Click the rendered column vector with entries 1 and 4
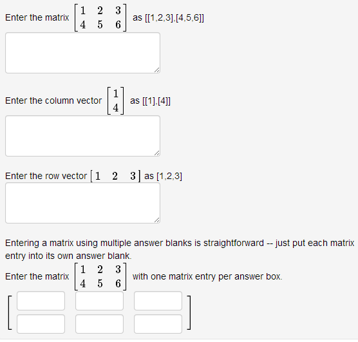The image size is (358, 342). (x=116, y=100)
